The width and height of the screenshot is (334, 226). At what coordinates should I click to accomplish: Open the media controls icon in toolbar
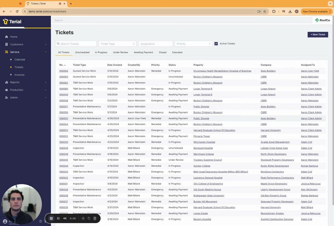click(x=283, y=11)
